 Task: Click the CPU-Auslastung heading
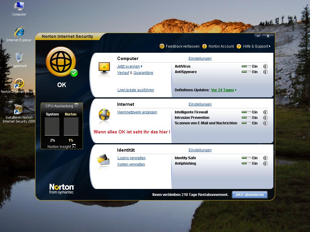click(x=59, y=106)
